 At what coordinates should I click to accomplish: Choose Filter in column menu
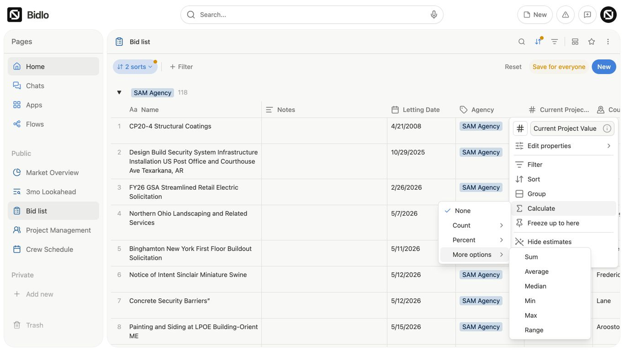(563, 164)
